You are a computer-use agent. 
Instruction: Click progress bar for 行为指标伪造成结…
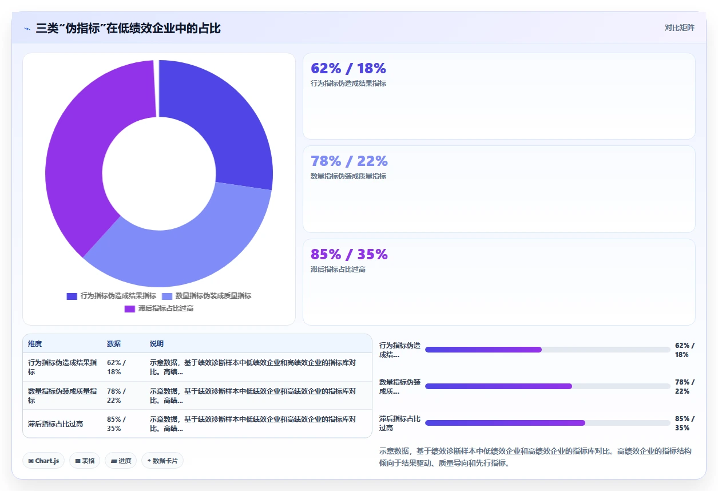(548, 350)
